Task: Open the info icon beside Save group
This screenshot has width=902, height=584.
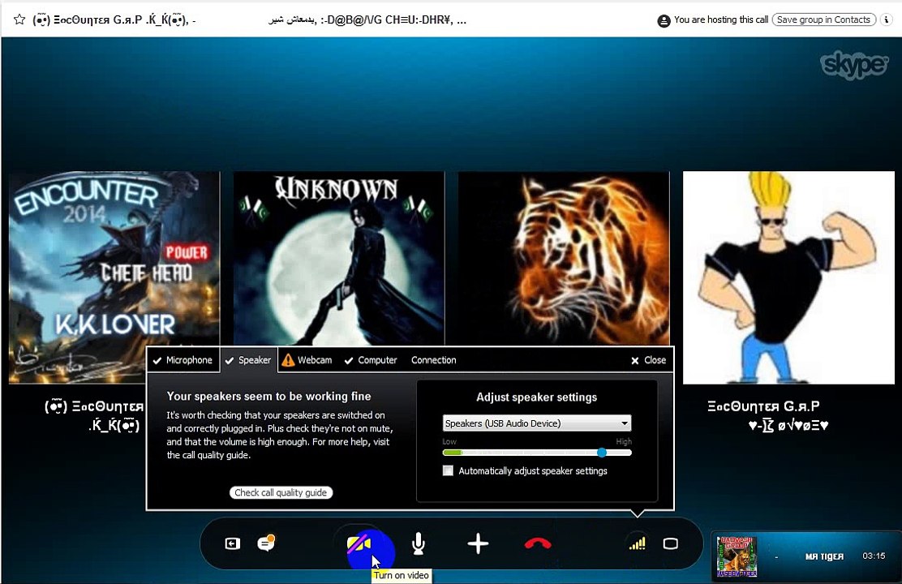Action: 887,19
